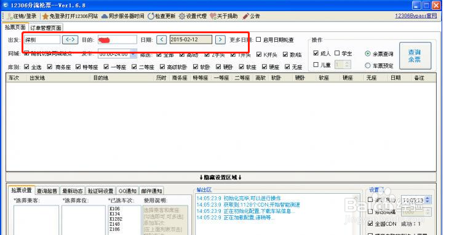Select train Z148 in 已选车次 list
The image size is (449, 235).
click(x=114, y=224)
